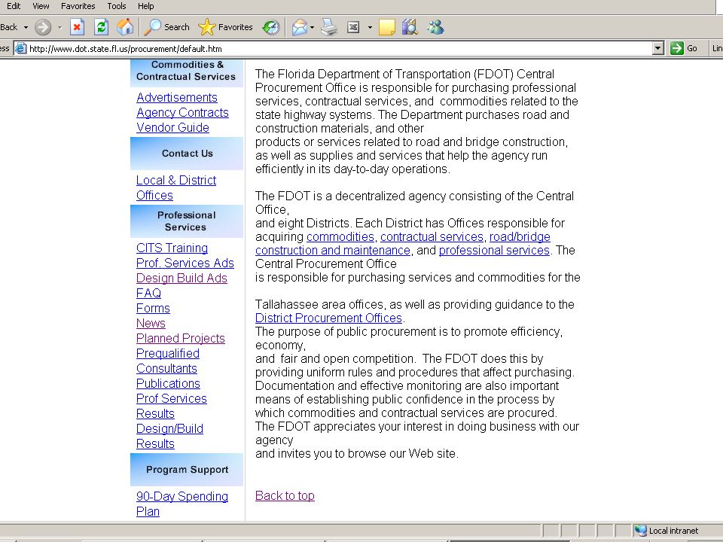The height and width of the screenshot is (542, 723).
Task: Open the History clock icon
Action: pyautogui.click(x=270, y=27)
